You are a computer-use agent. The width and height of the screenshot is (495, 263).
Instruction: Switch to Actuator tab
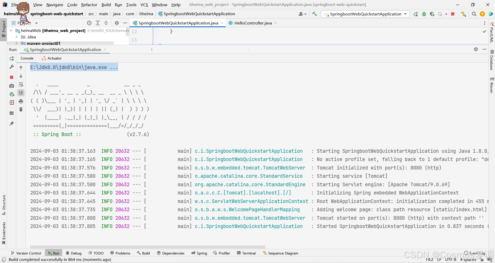tap(52, 58)
